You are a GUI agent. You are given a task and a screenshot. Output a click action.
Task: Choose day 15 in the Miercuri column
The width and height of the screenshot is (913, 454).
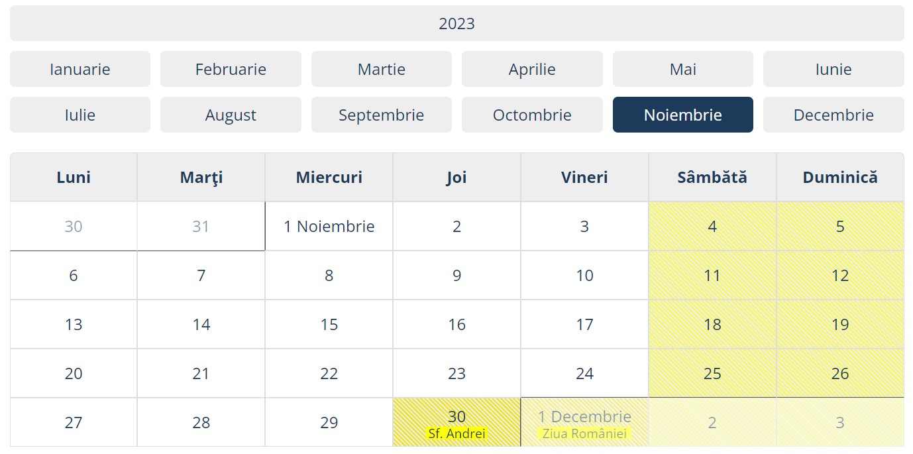[x=329, y=325]
